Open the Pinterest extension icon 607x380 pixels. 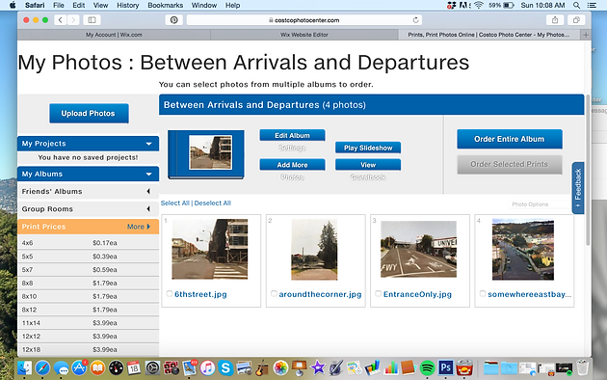(x=173, y=20)
